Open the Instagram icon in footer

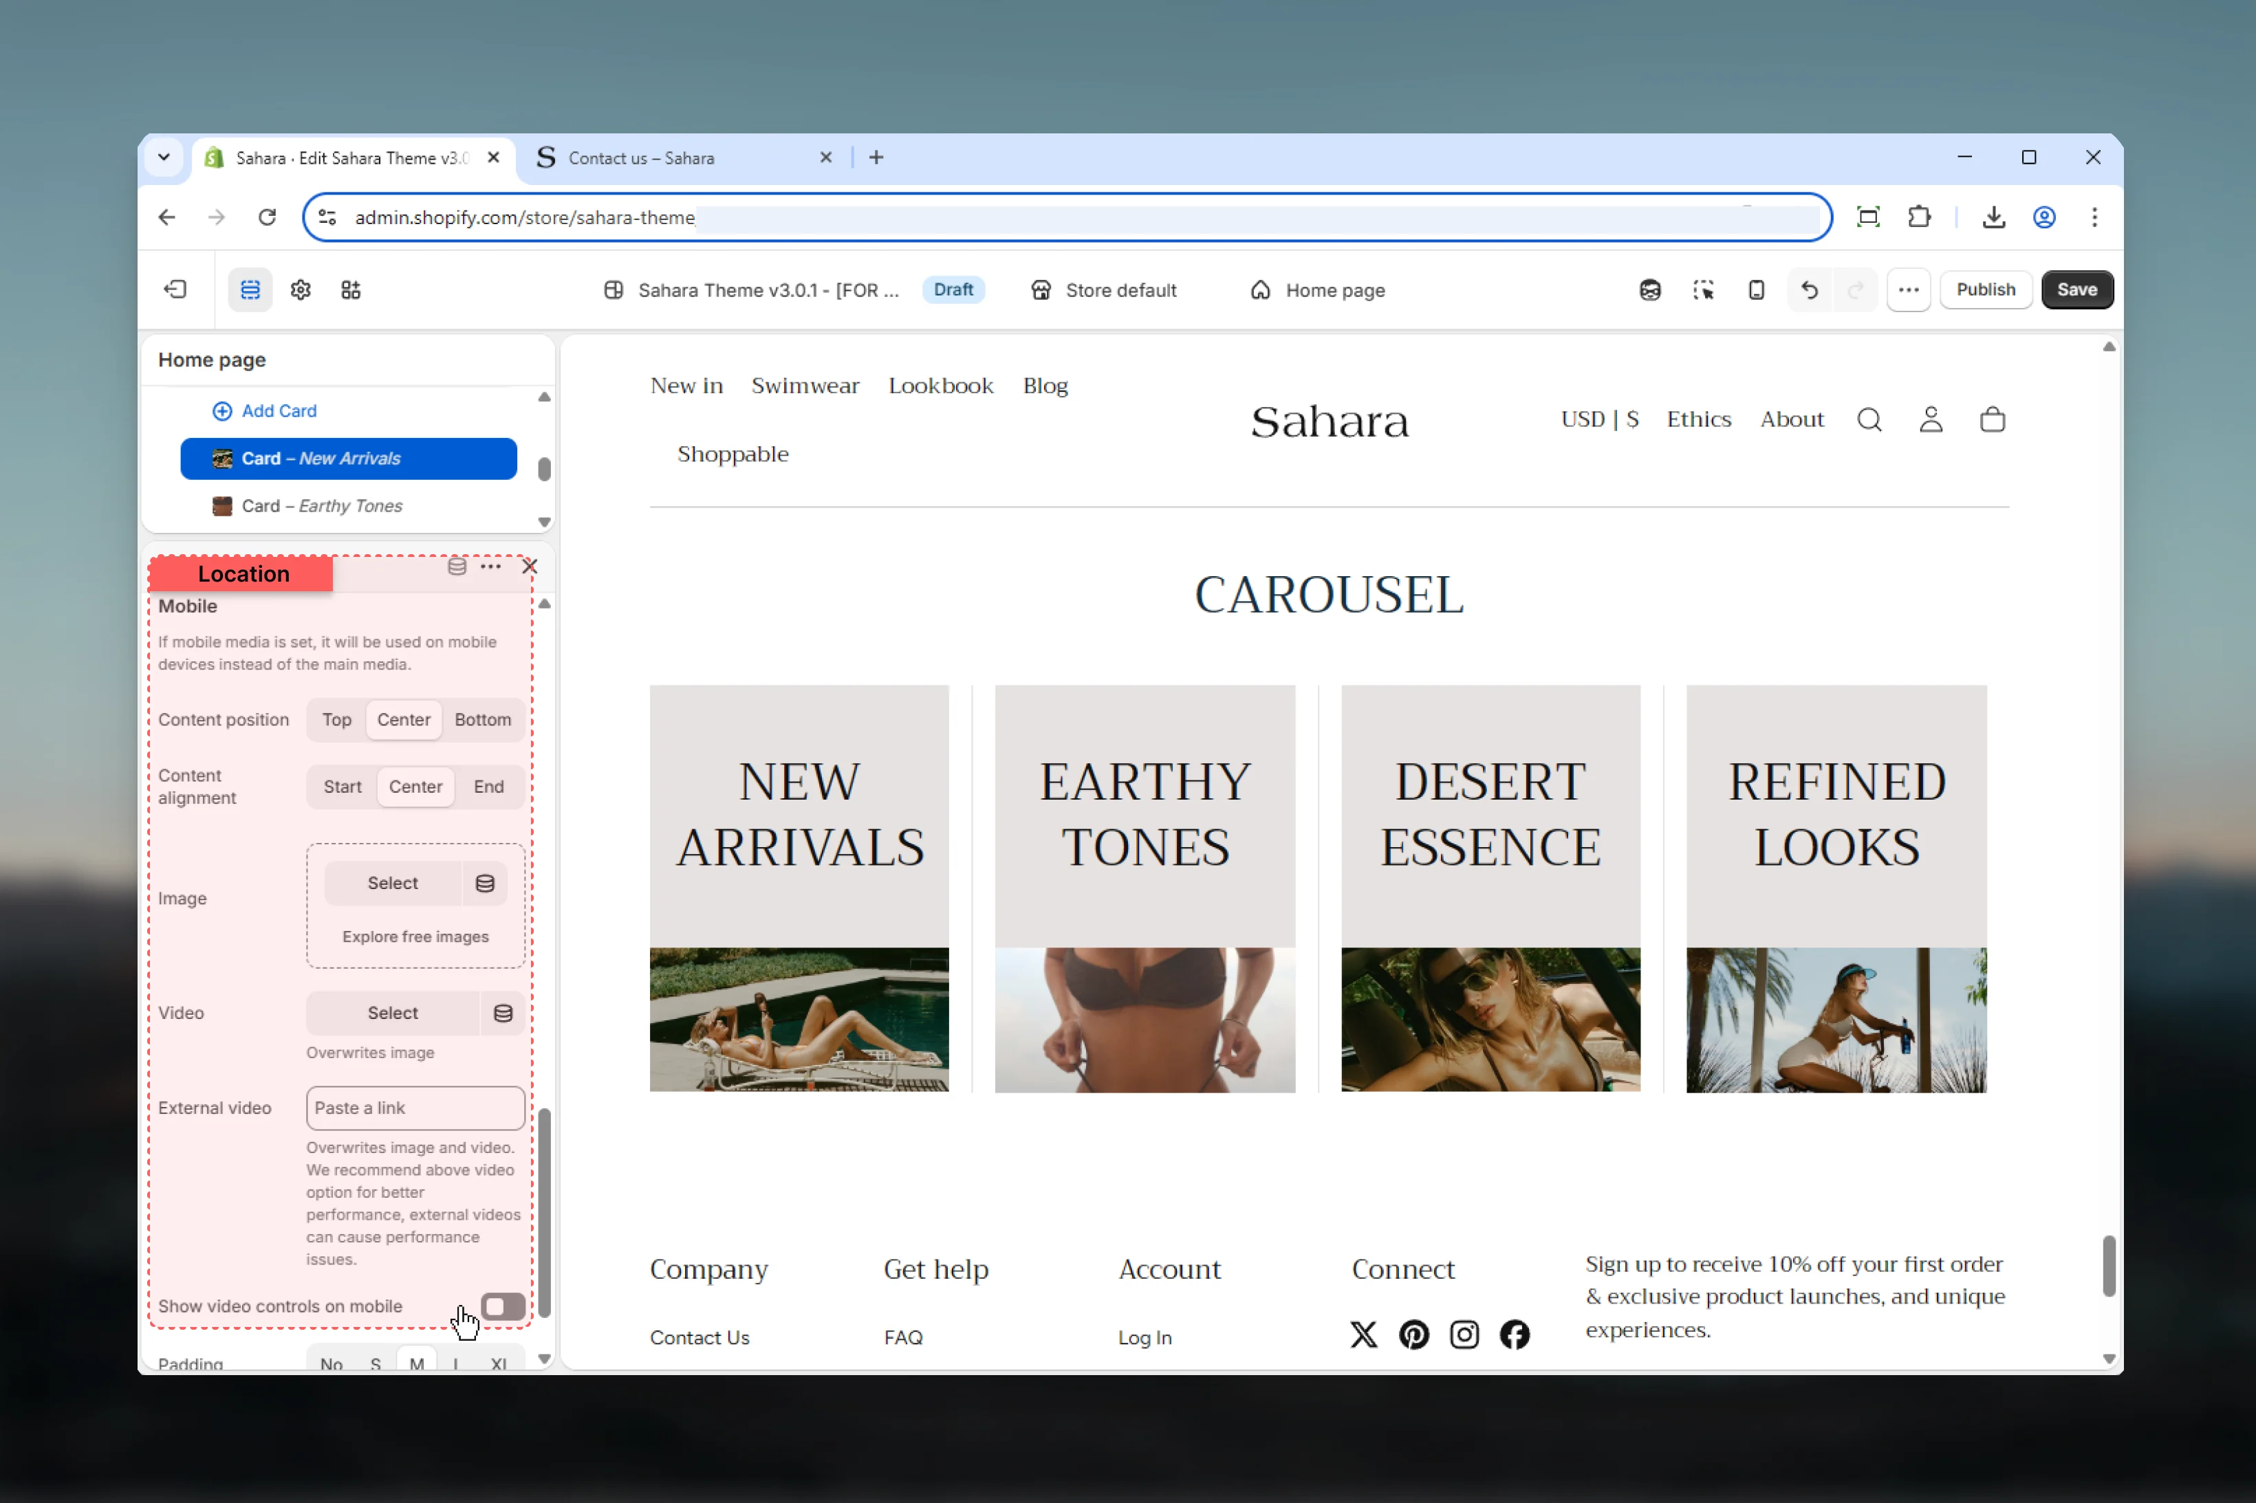pyautogui.click(x=1464, y=1335)
